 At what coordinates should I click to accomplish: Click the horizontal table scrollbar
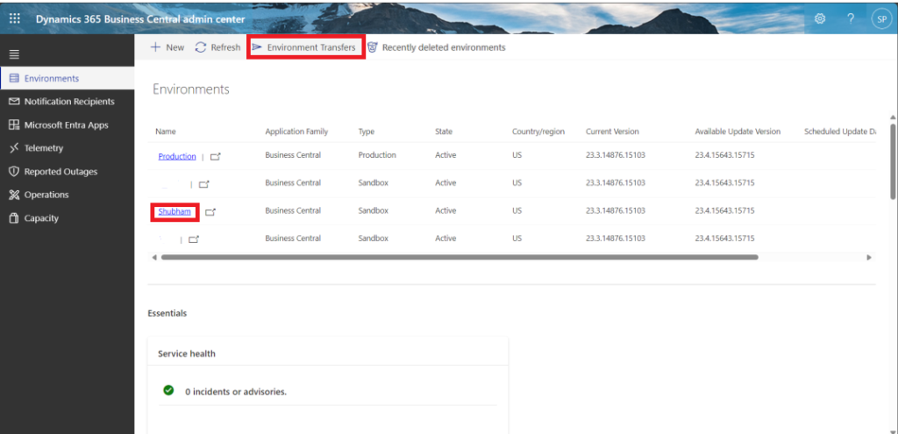(460, 258)
